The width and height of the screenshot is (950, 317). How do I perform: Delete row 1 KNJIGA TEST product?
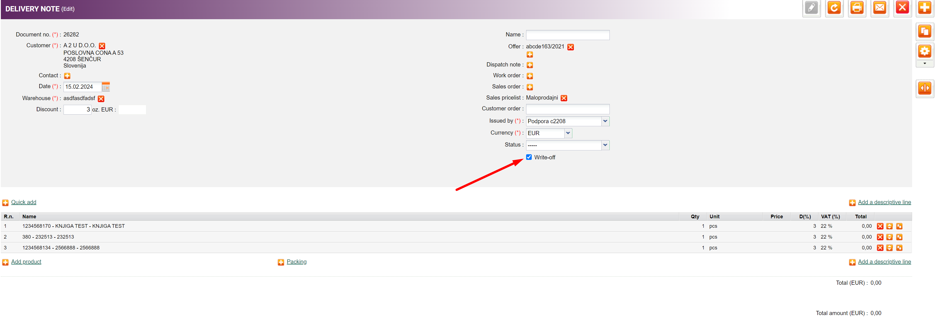click(x=880, y=226)
